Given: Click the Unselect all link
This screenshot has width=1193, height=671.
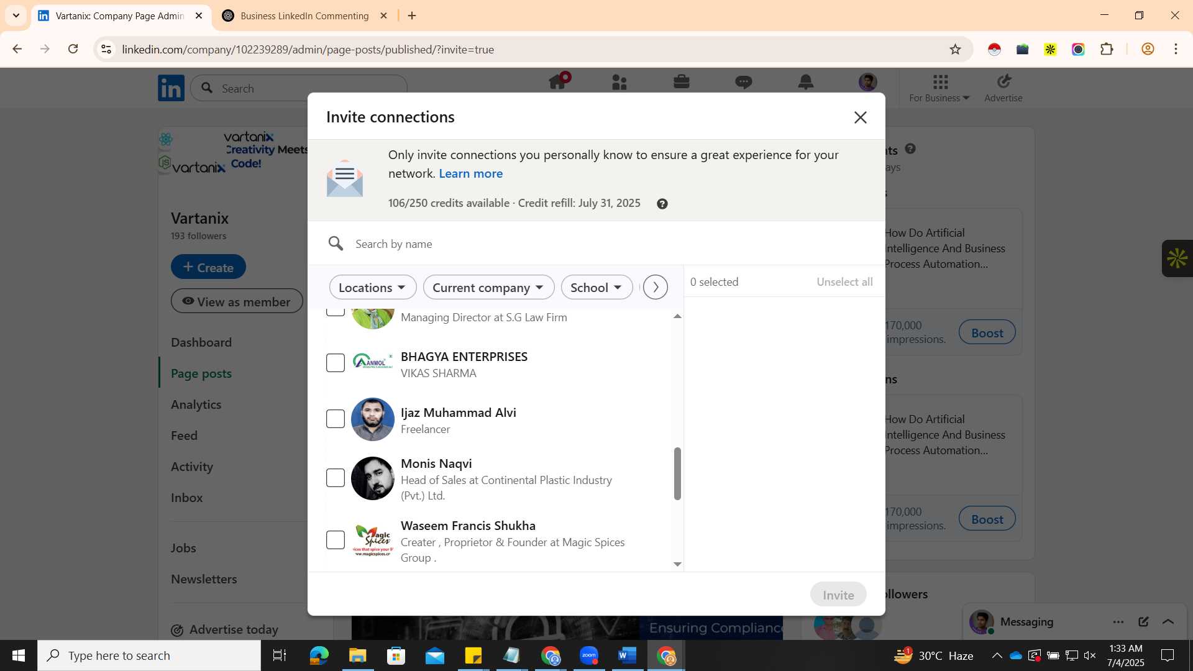Looking at the screenshot, I should click(x=844, y=281).
